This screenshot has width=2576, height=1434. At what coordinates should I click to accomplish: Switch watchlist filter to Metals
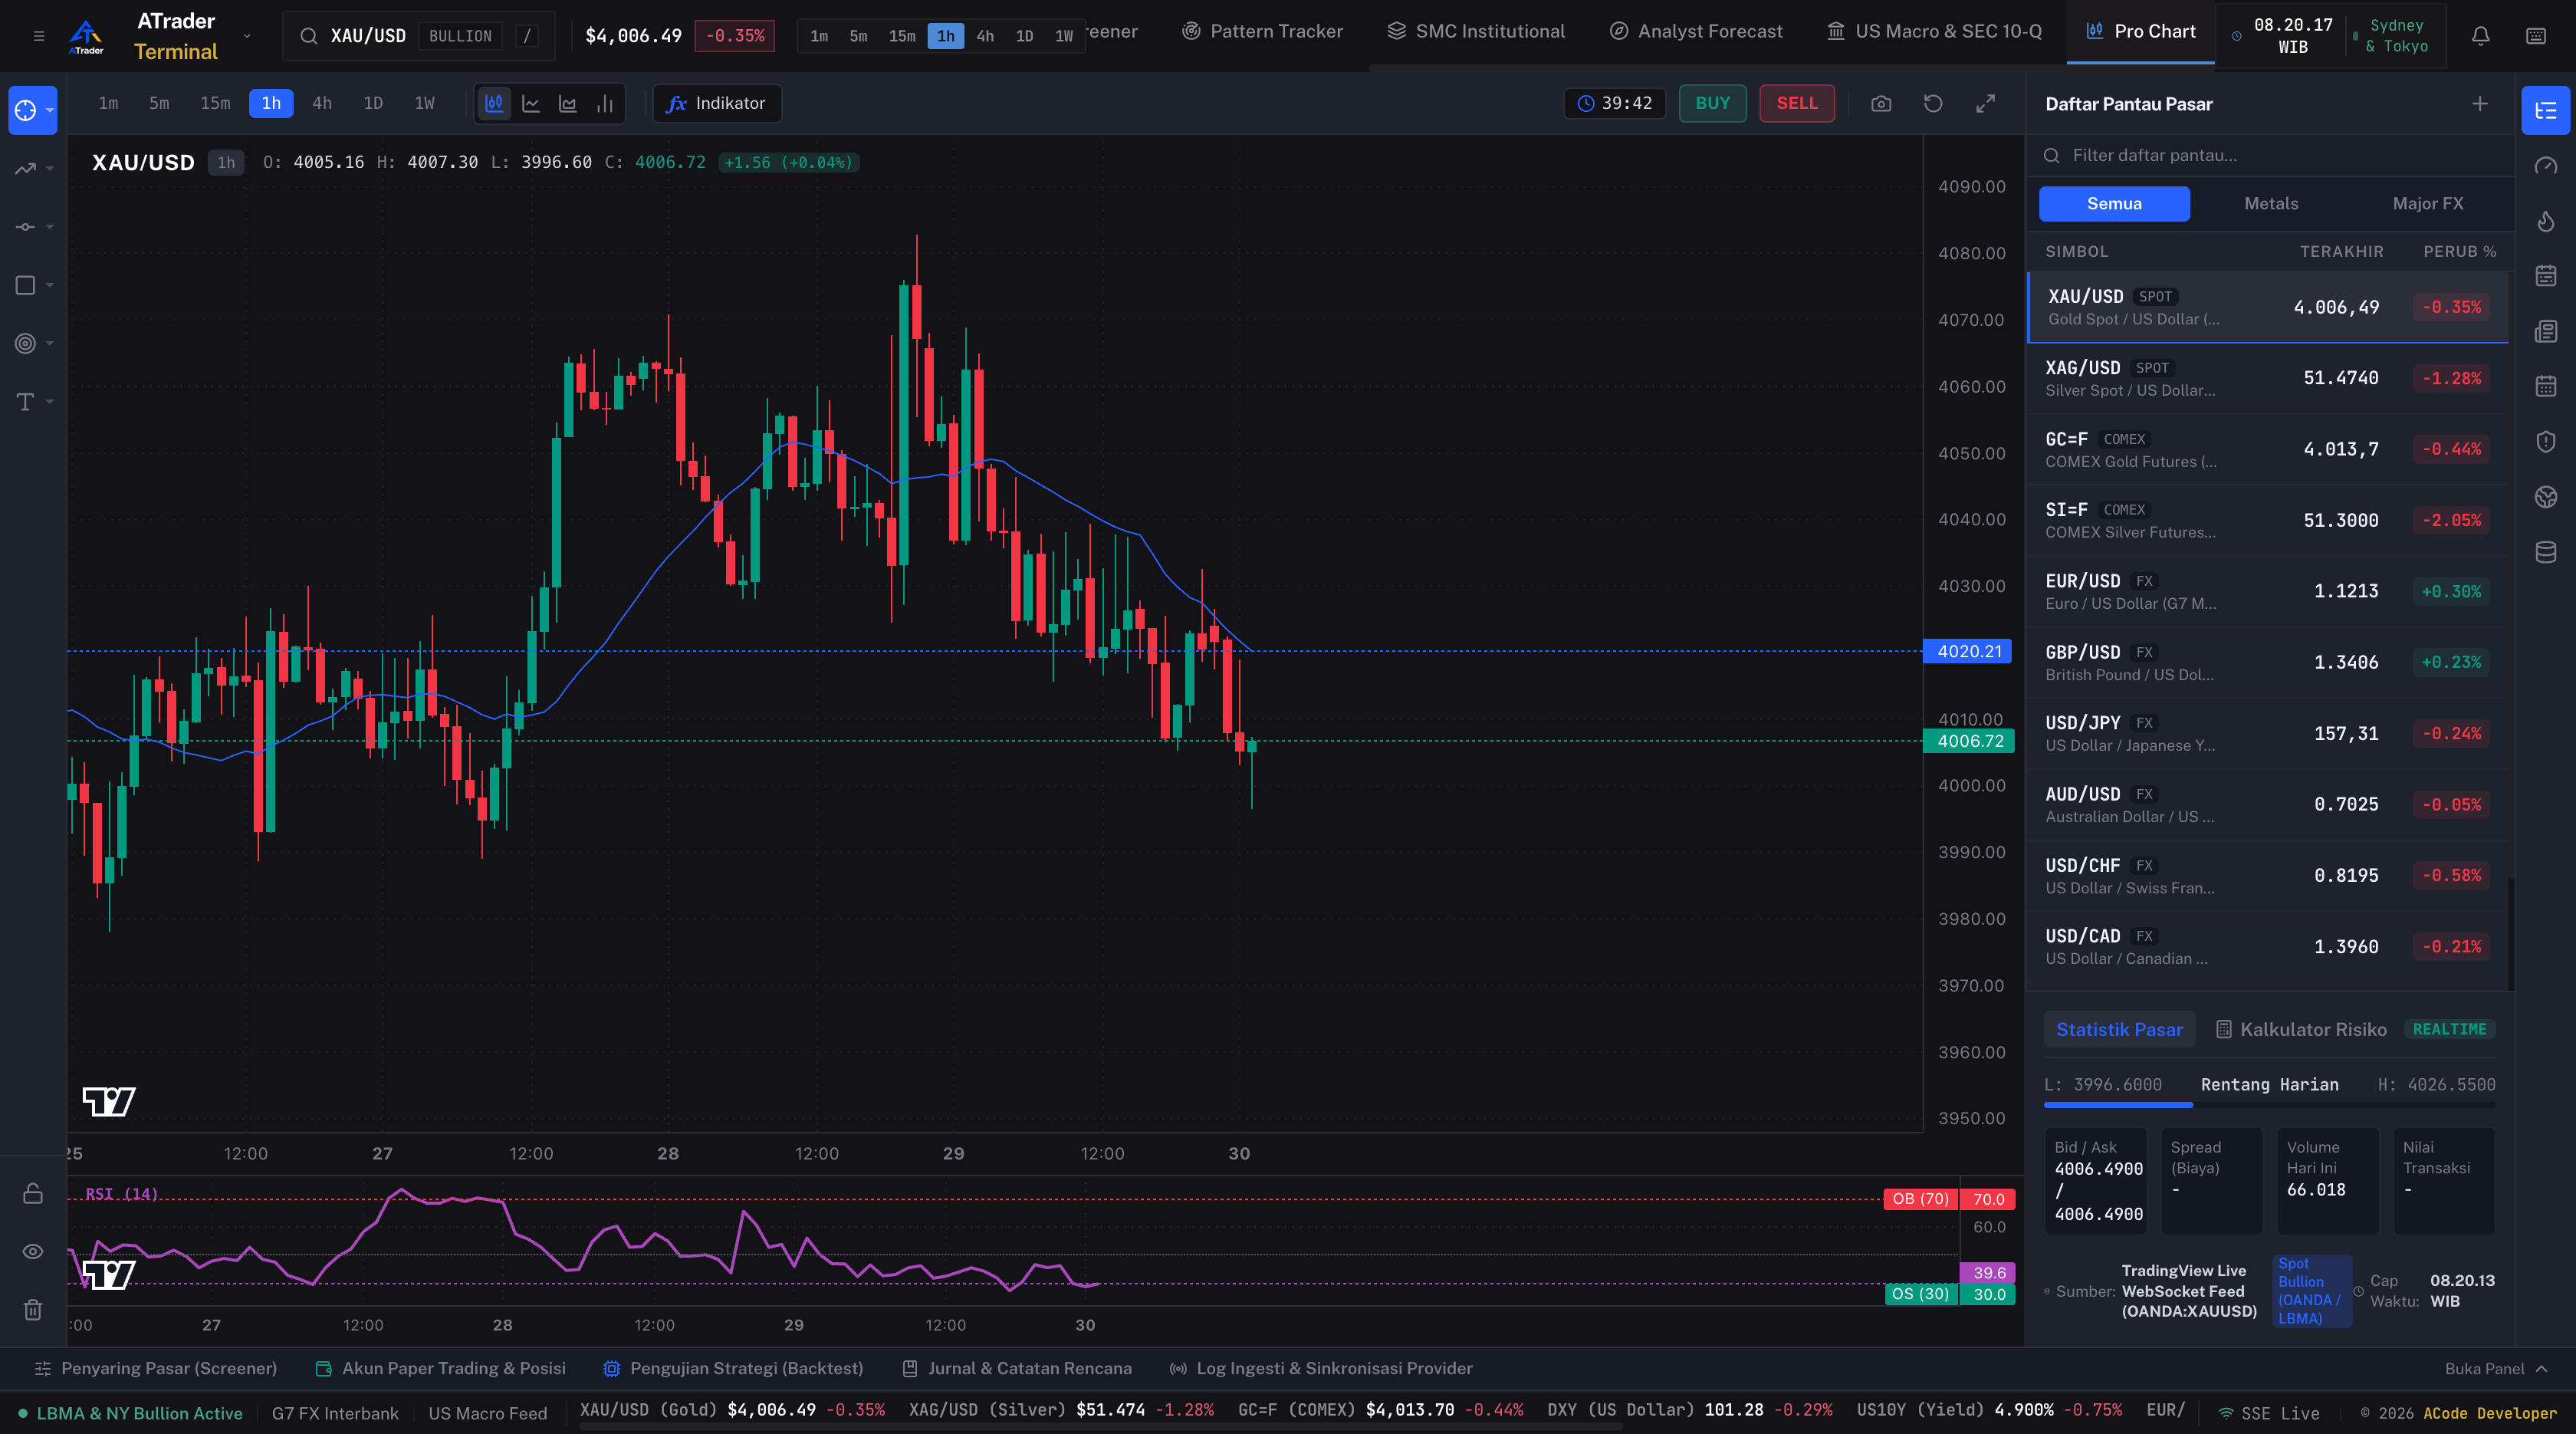pos(2271,204)
